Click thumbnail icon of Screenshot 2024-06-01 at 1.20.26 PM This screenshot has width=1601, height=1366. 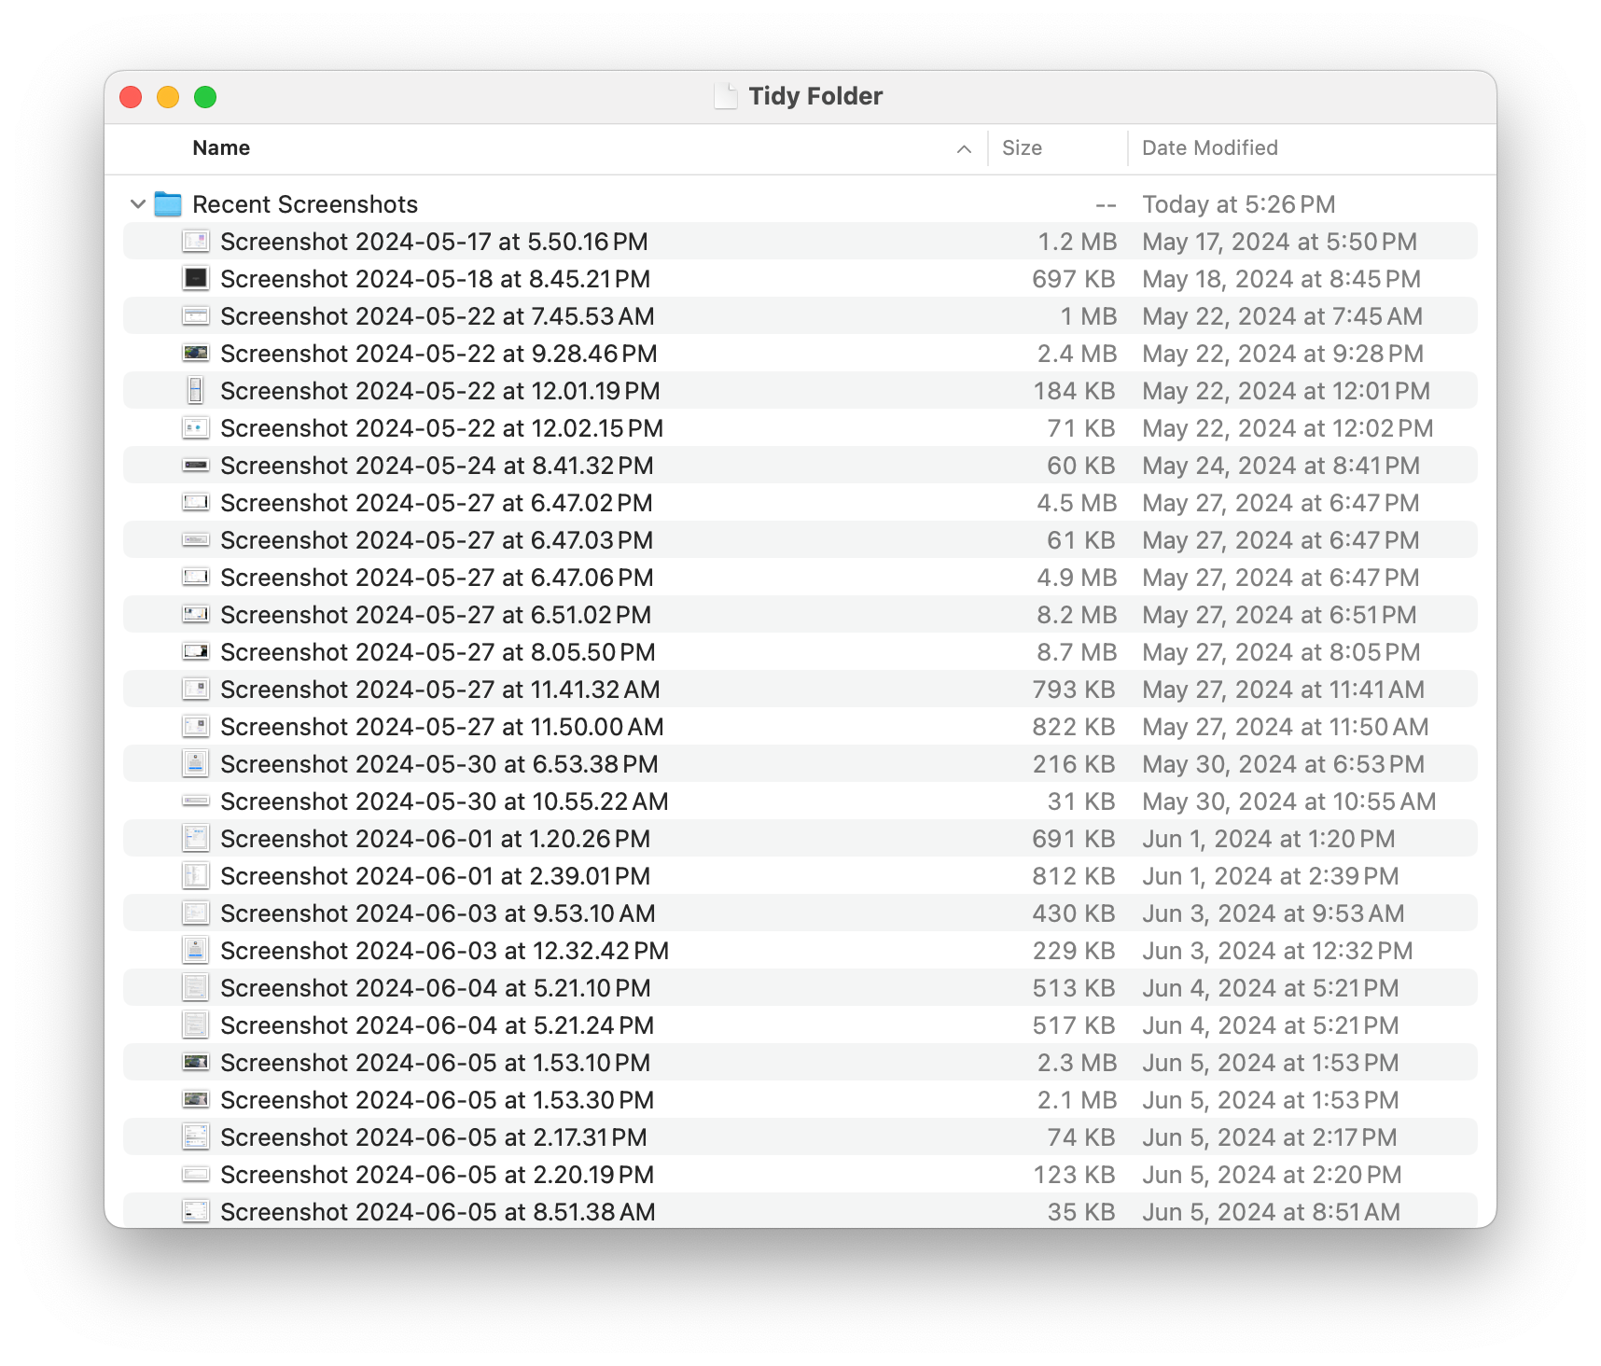pyautogui.click(x=196, y=839)
